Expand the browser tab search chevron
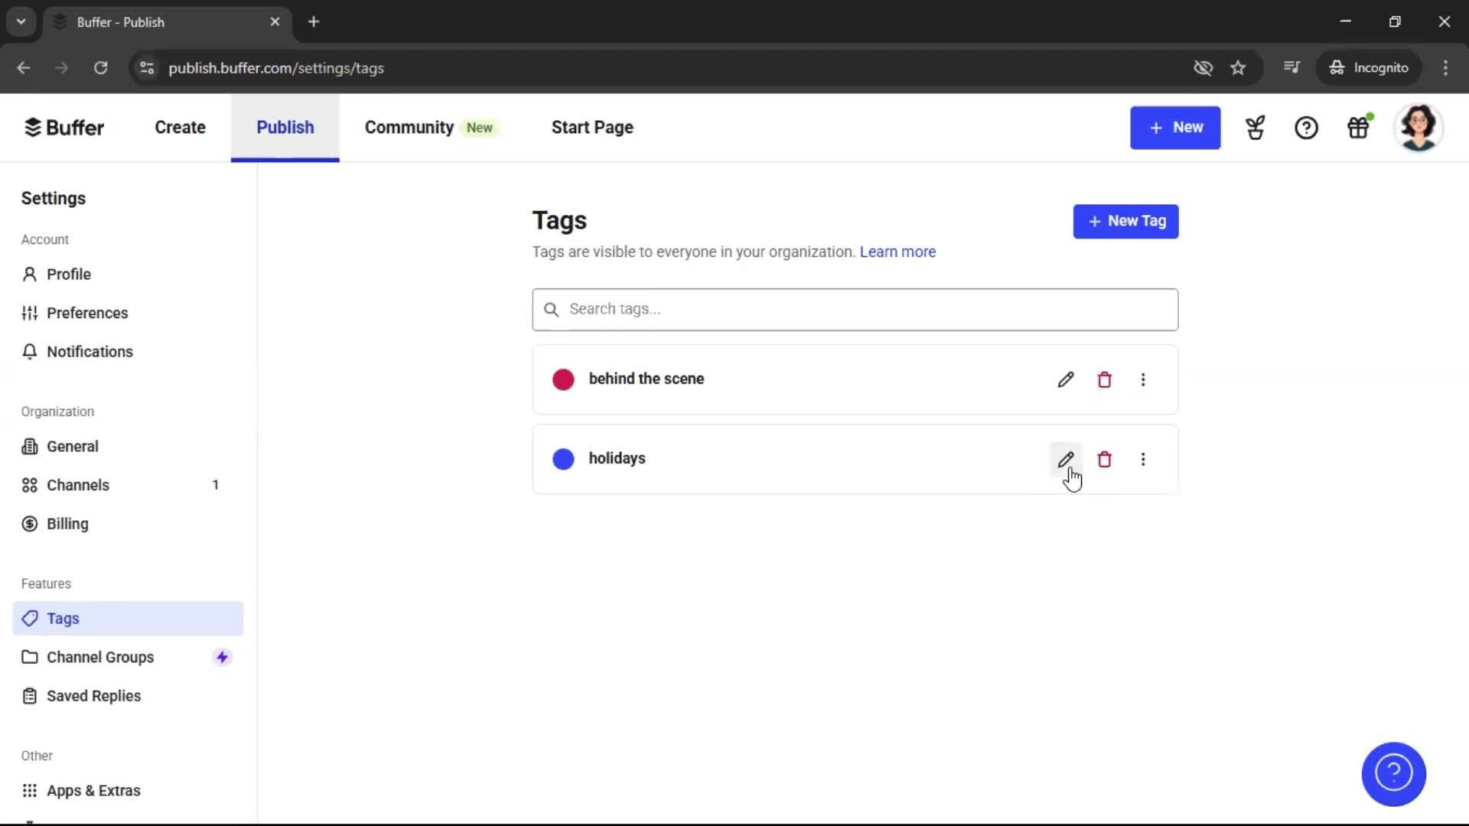1469x826 pixels. coord(21,21)
